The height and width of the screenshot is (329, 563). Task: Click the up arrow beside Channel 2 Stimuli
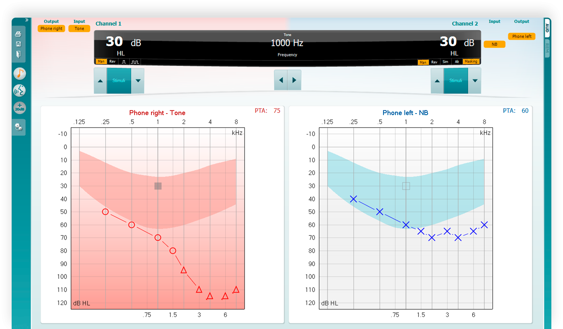(x=437, y=80)
